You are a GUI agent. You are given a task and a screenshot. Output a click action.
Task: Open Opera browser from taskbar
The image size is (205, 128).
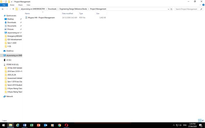(x=66, y=125)
